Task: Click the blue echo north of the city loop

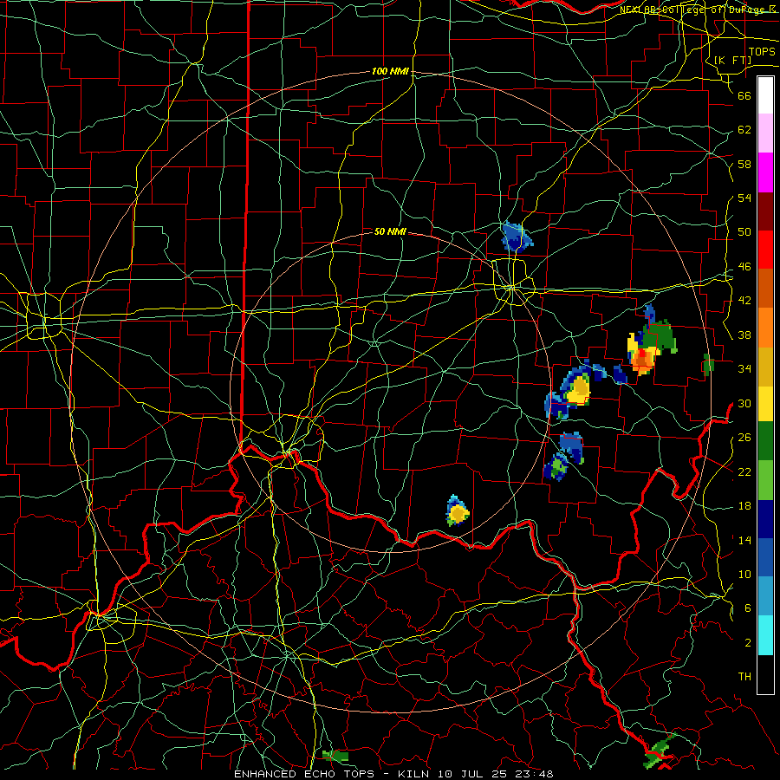Action: [x=517, y=237]
